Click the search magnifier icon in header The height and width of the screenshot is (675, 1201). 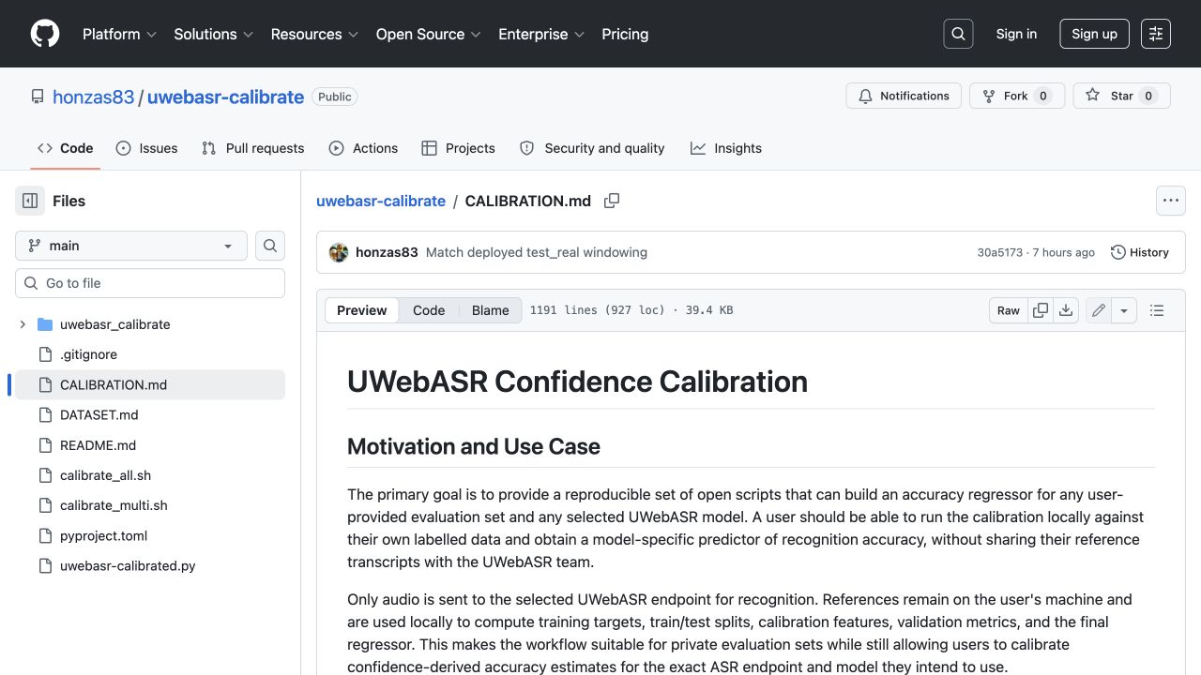tap(958, 34)
